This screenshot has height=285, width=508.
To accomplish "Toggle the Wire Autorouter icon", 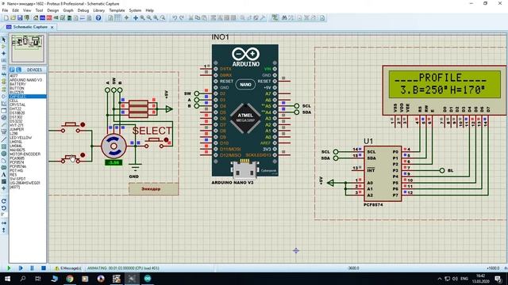I will click(x=275, y=18).
